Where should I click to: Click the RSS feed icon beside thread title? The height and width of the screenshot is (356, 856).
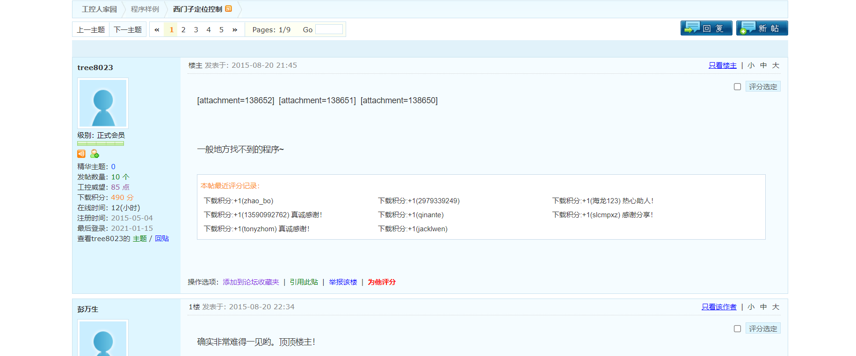click(228, 9)
